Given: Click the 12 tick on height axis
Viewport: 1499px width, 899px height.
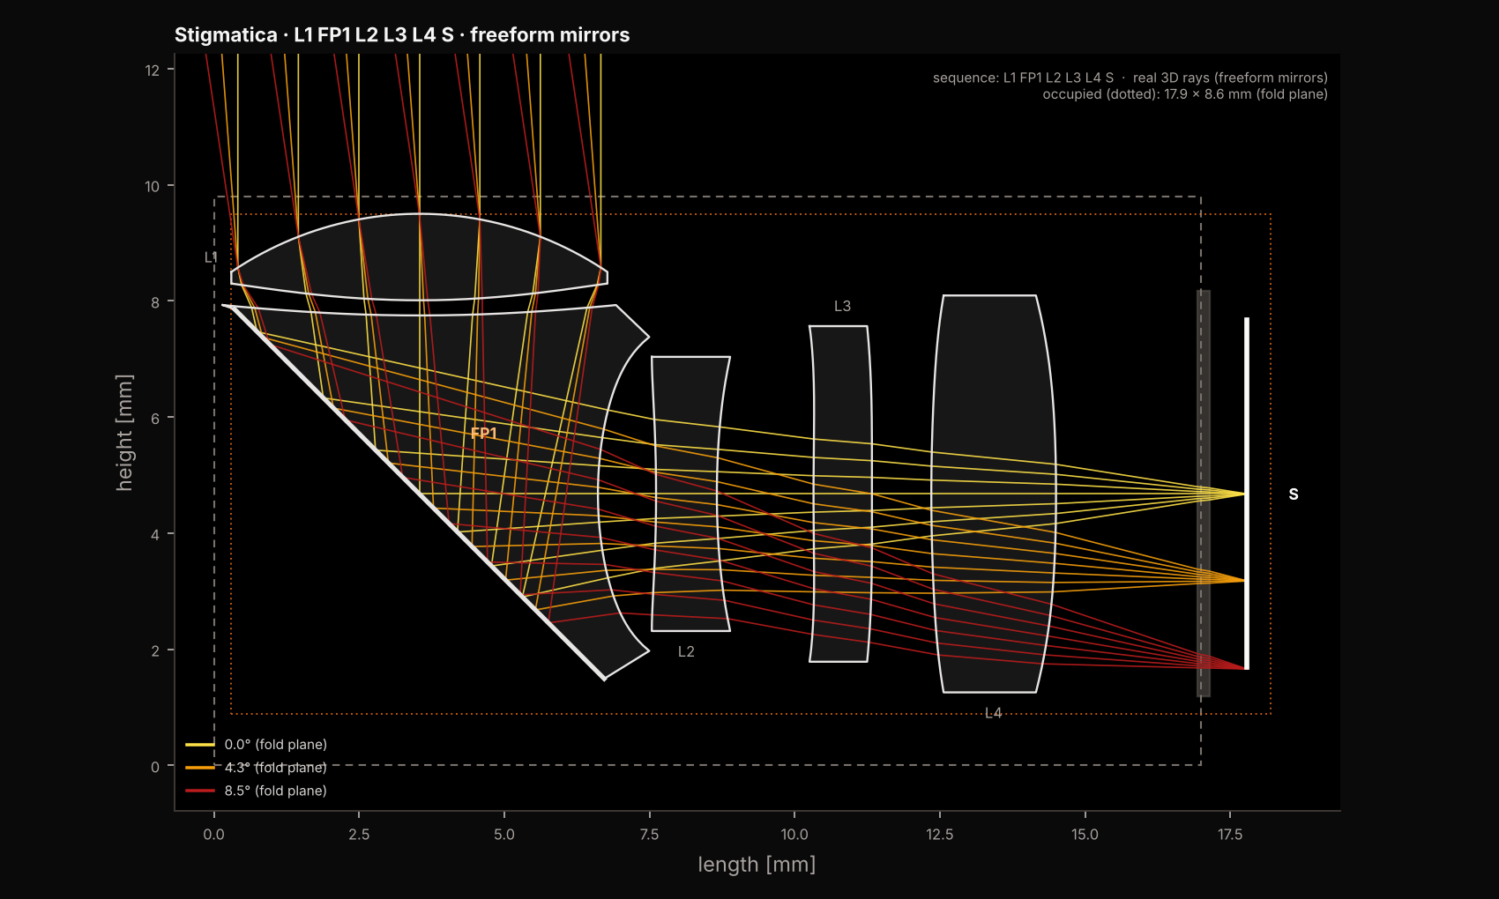Looking at the screenshot, I should pyautogui.click(x=153, y=71).
